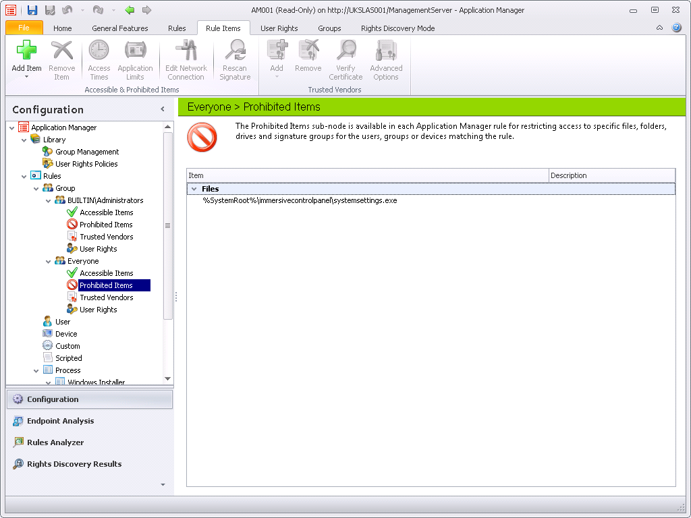Click the Redo icon in title bar
This screenshot has width=691, height=518.
tap(98, 10)
